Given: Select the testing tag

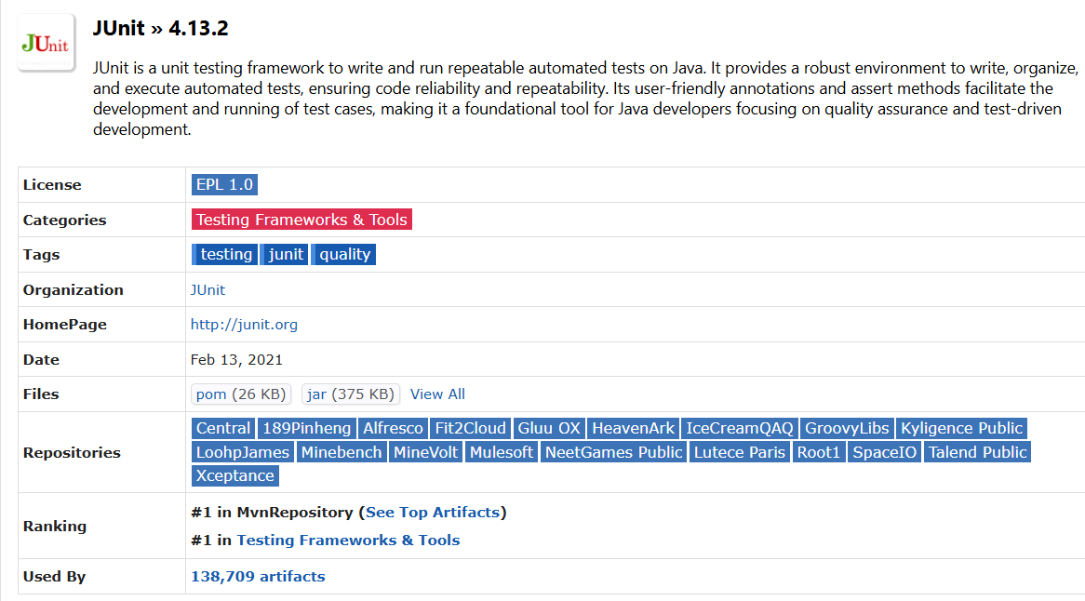Looking at the screenshot, I should (225, 255).
